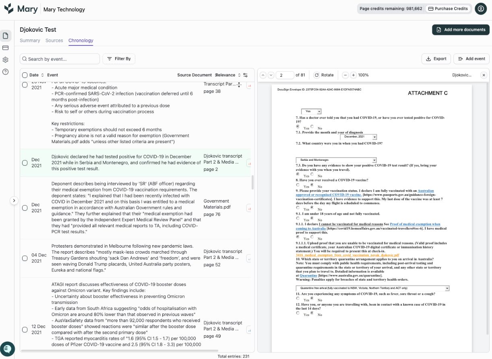Click the Add more documents button
The image size is (492, 359).
[461, 29]
